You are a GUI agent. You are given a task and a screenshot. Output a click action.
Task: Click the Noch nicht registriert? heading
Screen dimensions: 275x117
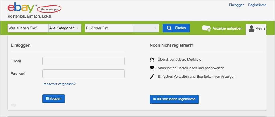coord(171,45)
